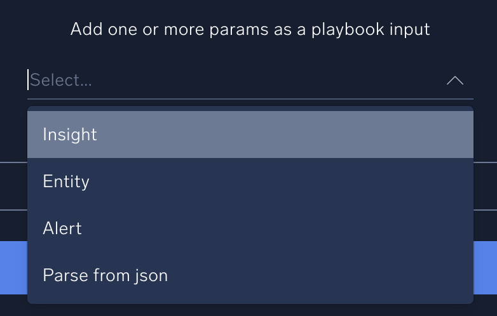Add Insight as a playbook input
Image resolution: width=497 pixels, height=316 pixels.
click(70, 135)
